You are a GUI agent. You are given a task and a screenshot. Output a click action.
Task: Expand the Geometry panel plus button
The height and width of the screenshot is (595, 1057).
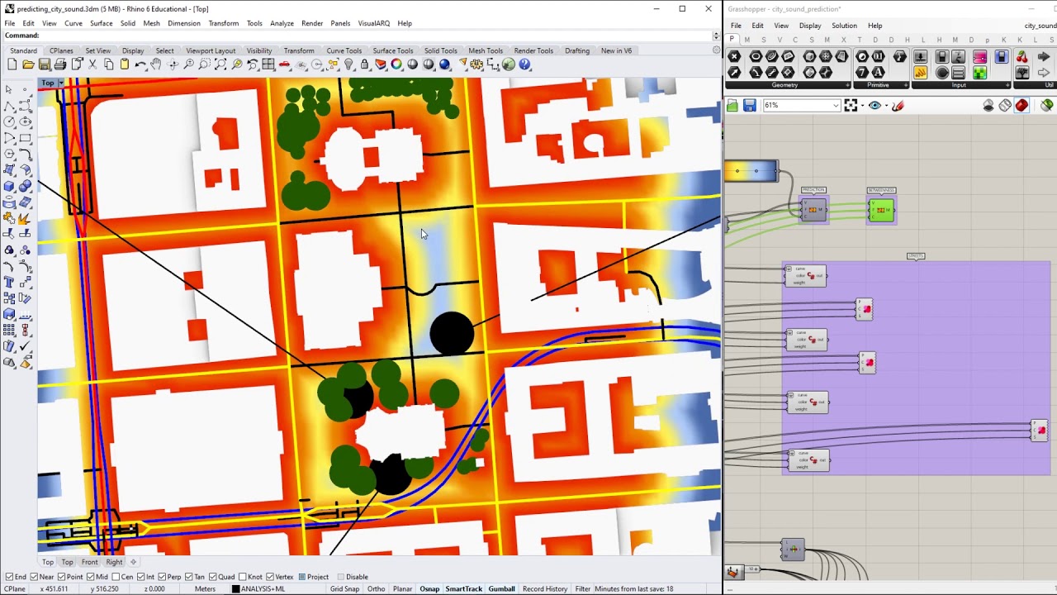click(847, 85)
